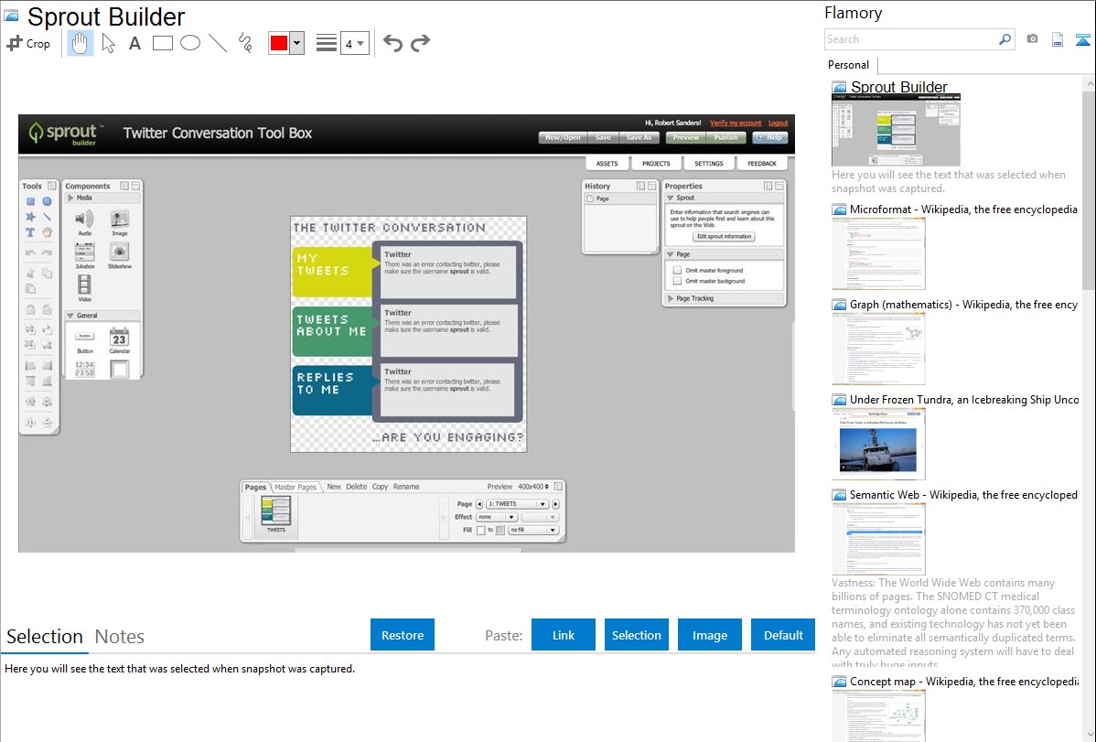Select 'Under Frozen Tundra, an Icebreaking Ship' title

pos(964,400)
